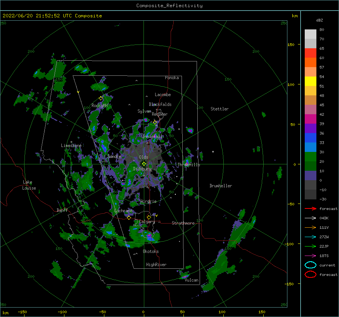This screenshot has width=339, height=317.
Task: Click the Sundre city label
Action: [114, 156]
